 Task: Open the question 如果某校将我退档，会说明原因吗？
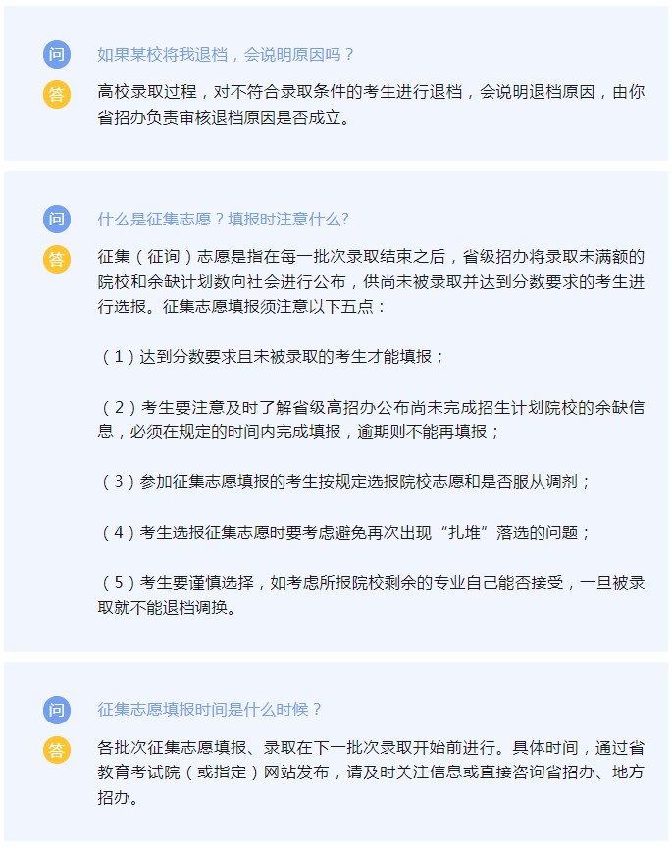pos(226,55)
